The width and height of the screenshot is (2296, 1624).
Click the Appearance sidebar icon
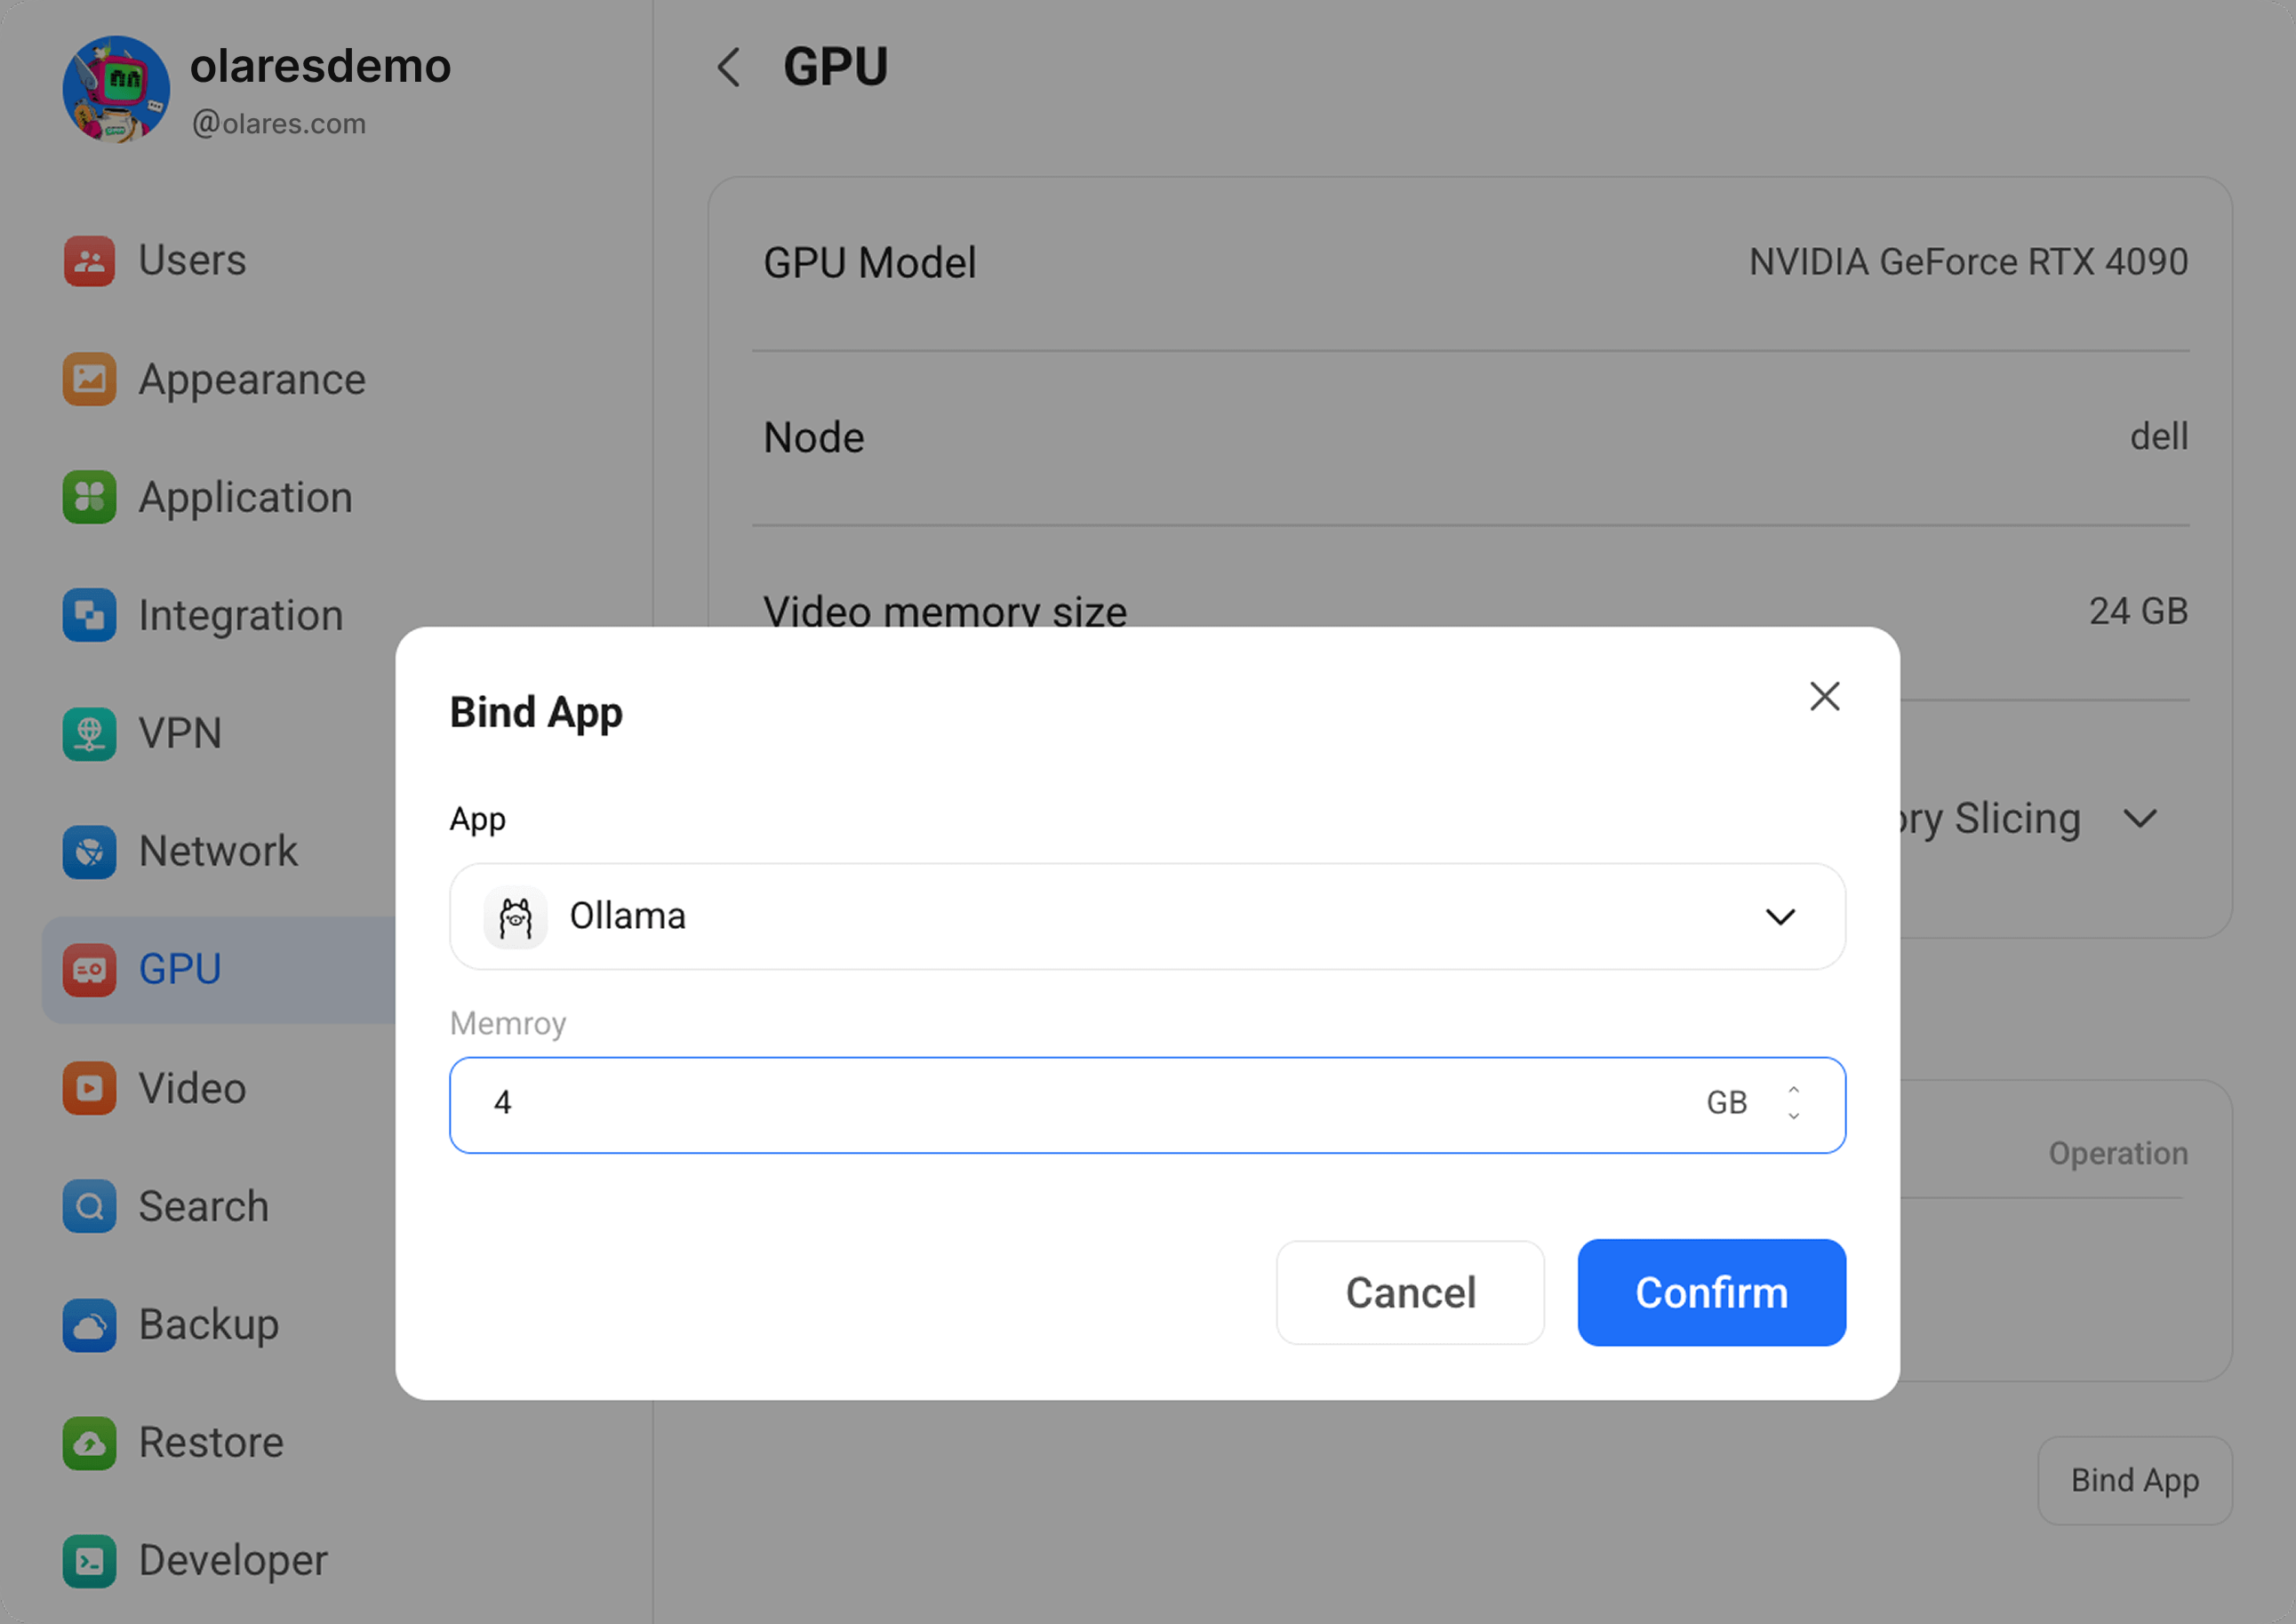coord(89,380)
